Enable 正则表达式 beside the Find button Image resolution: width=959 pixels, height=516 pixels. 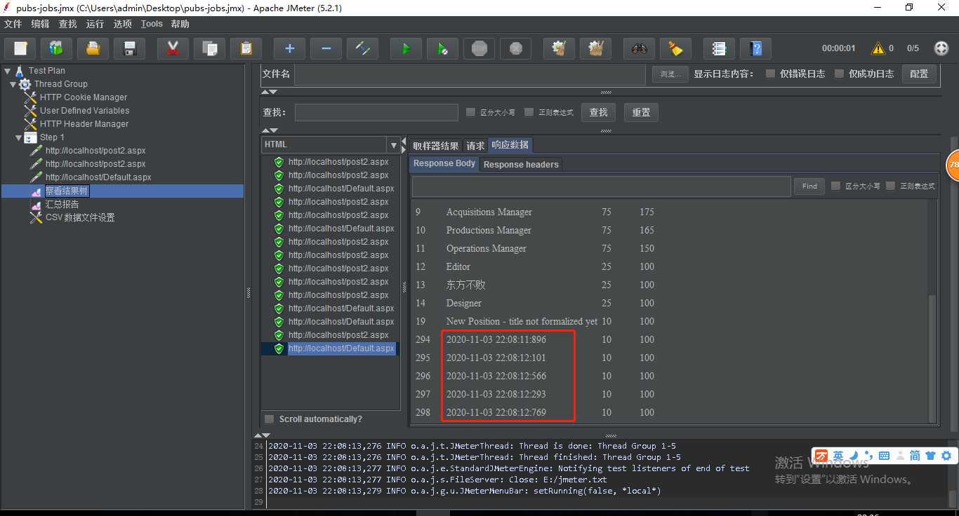[x=890, y=186]
